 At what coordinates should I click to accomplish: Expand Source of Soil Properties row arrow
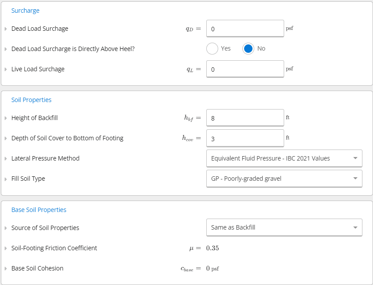[6, 228]
